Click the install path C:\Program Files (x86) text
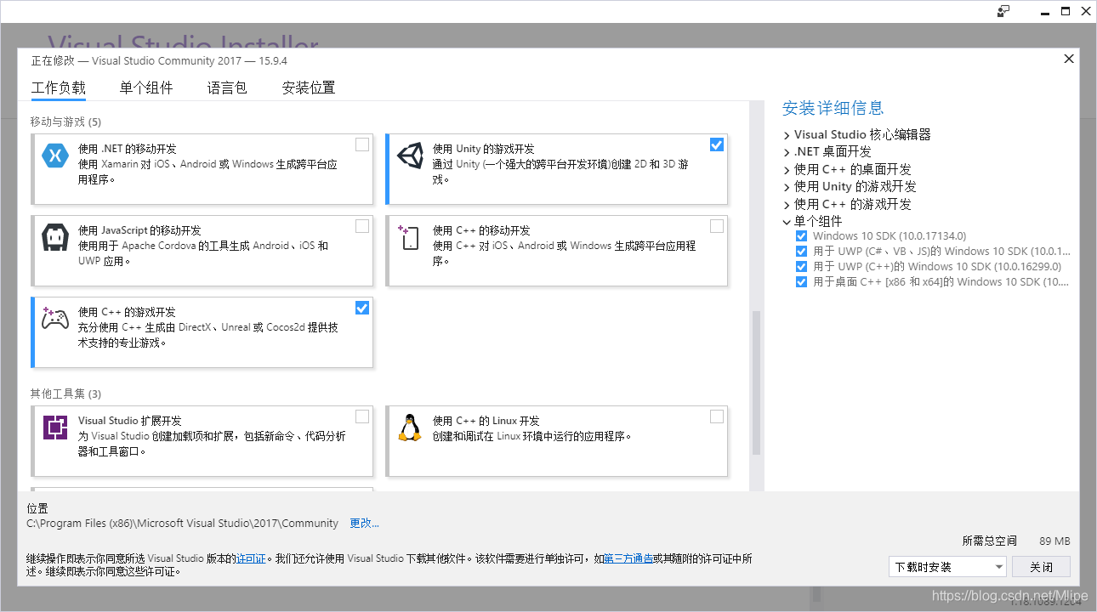1097x612 pixels. pyautogui.click(x=183, y=524)
